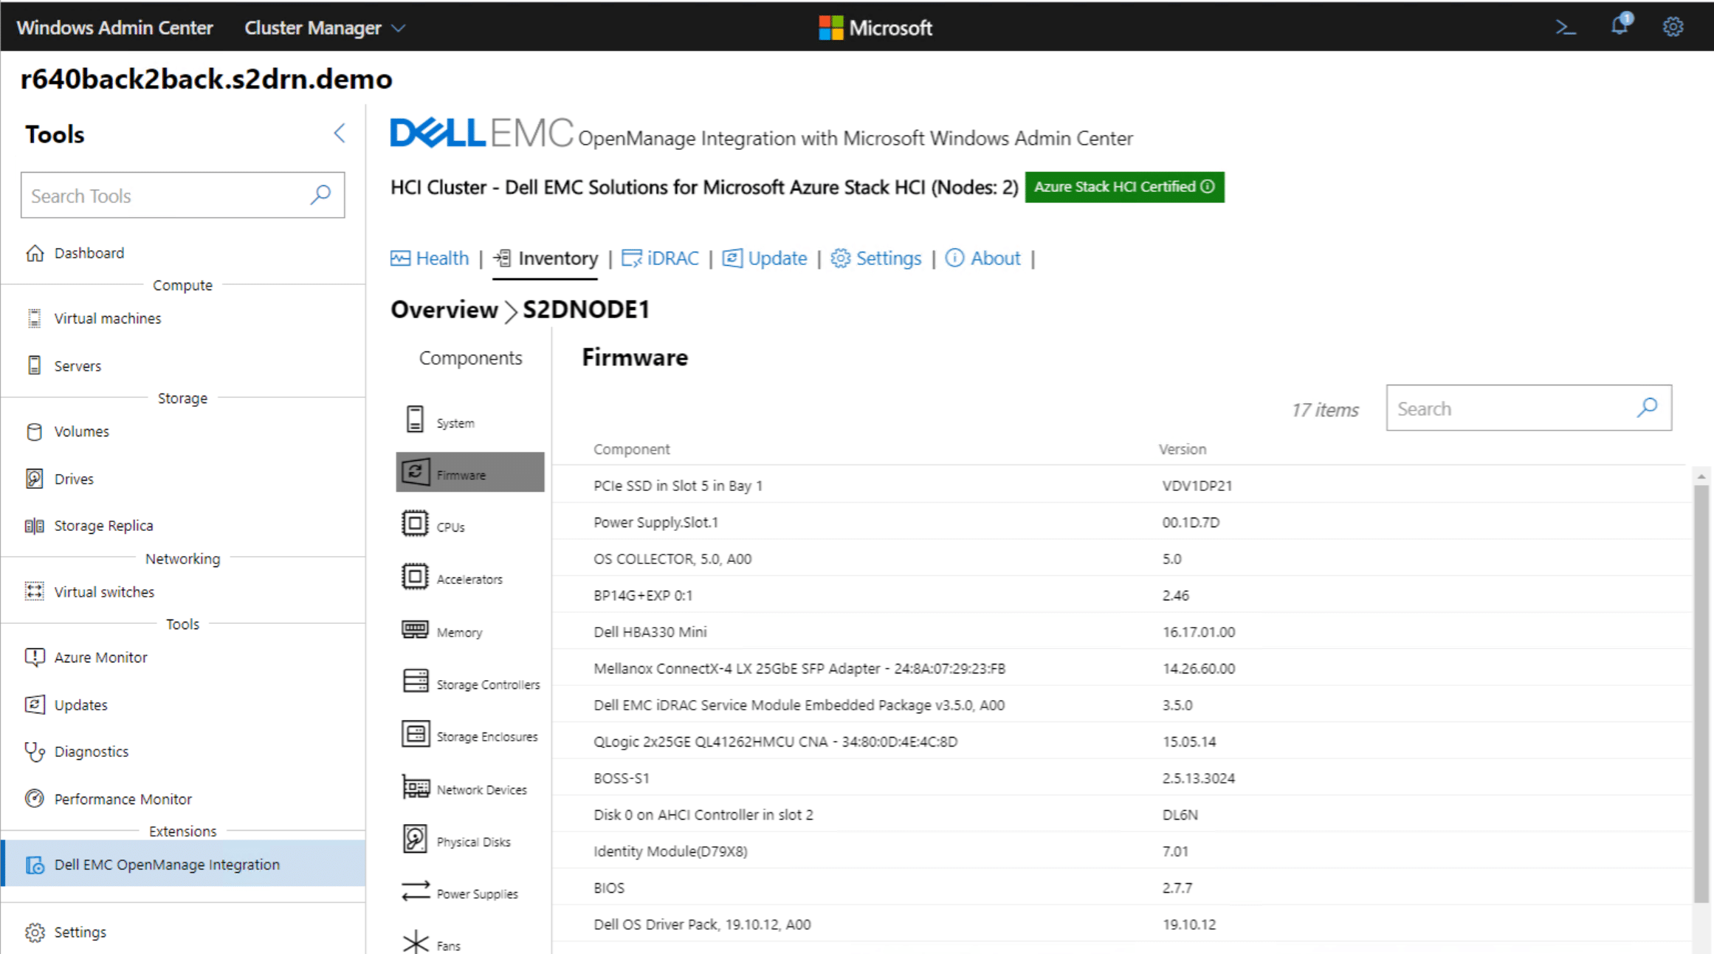Select the Mellanox ConnectX-4 LX adapter row
1714x954 pixels.
tap(1122, 668)
